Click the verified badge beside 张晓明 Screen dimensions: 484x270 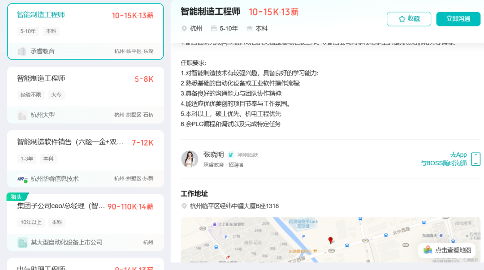[x=231, y=154]
